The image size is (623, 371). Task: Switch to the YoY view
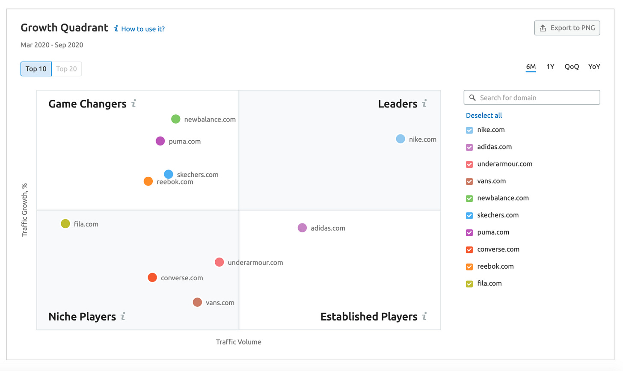point(594,66)
